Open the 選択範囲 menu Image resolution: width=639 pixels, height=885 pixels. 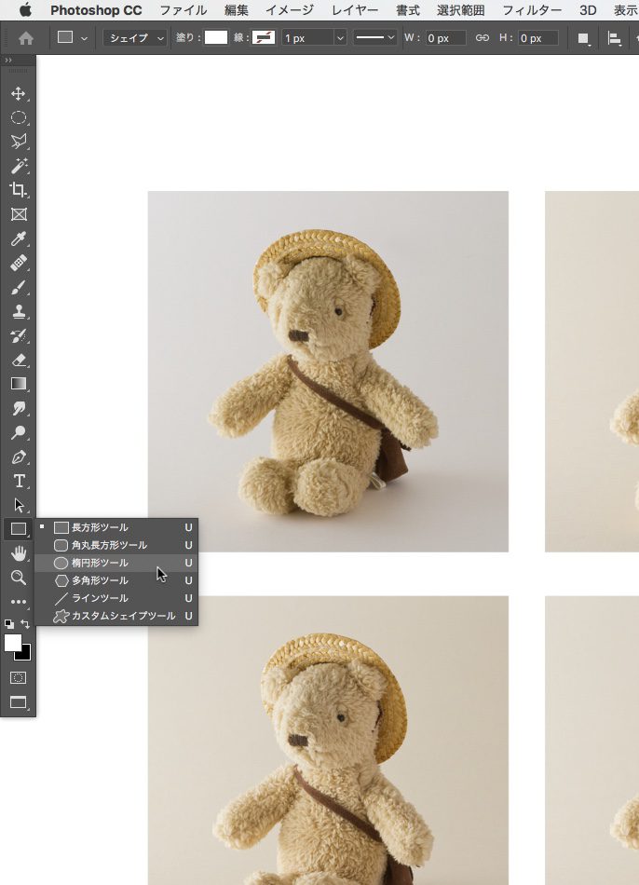[461, 10]
